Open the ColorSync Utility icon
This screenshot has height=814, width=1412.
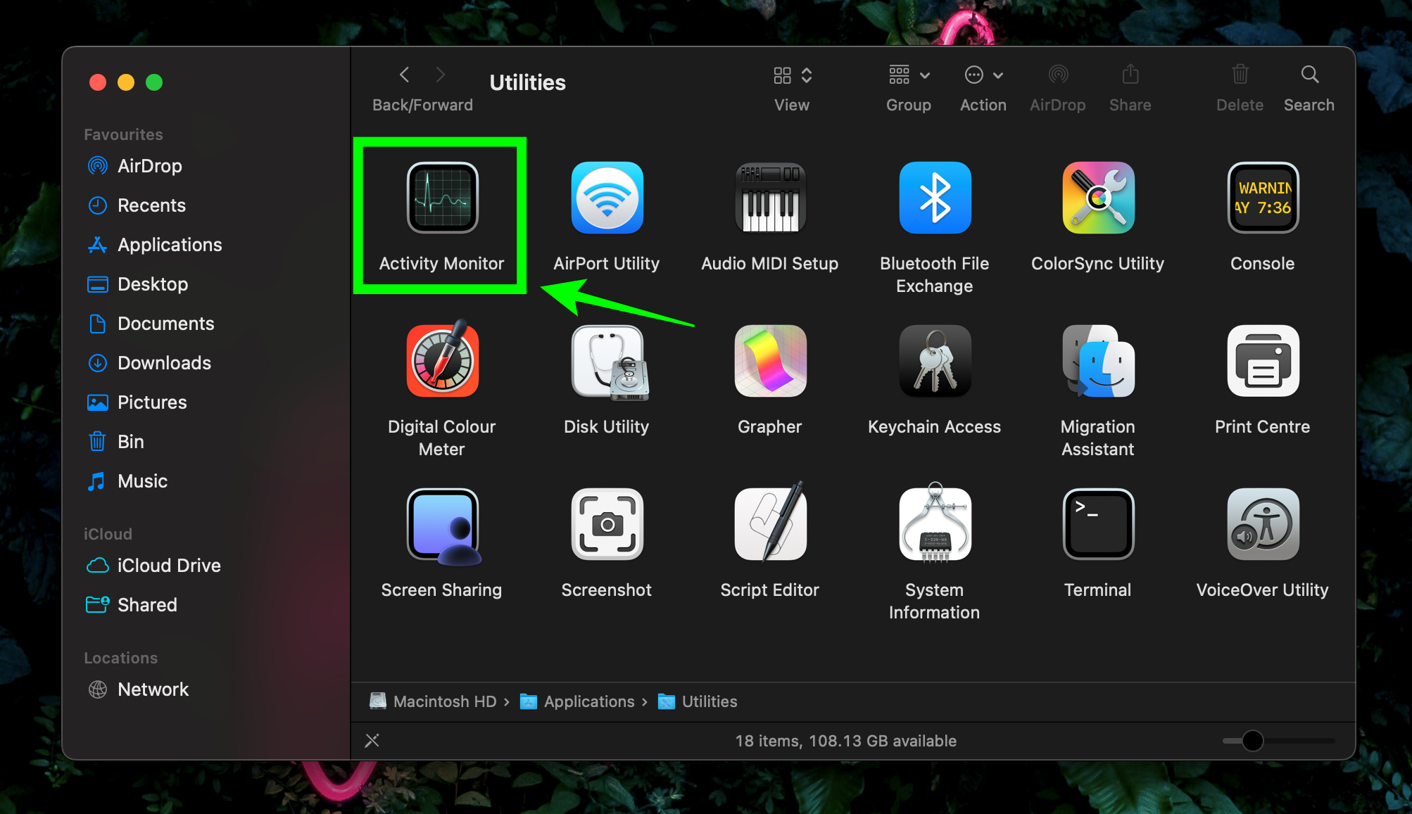point(1098,198)
